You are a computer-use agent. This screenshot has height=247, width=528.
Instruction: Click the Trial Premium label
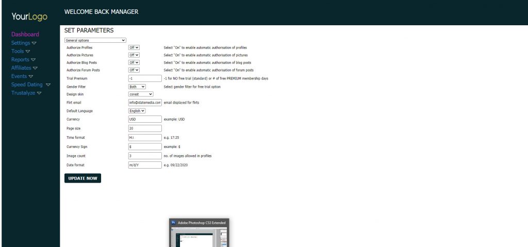[77, 78]
